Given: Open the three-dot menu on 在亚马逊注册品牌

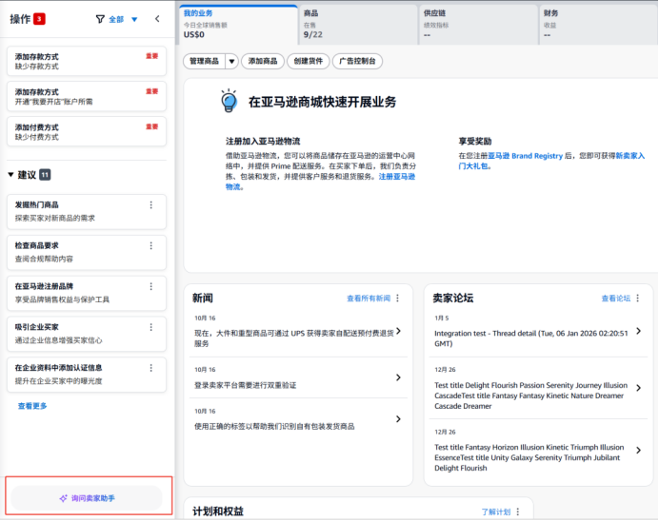Looking at the screenshot, I should (151, 286).
